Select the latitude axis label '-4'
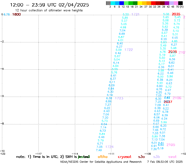This screenshot has height=164, width=186. (x=2, y=69)
